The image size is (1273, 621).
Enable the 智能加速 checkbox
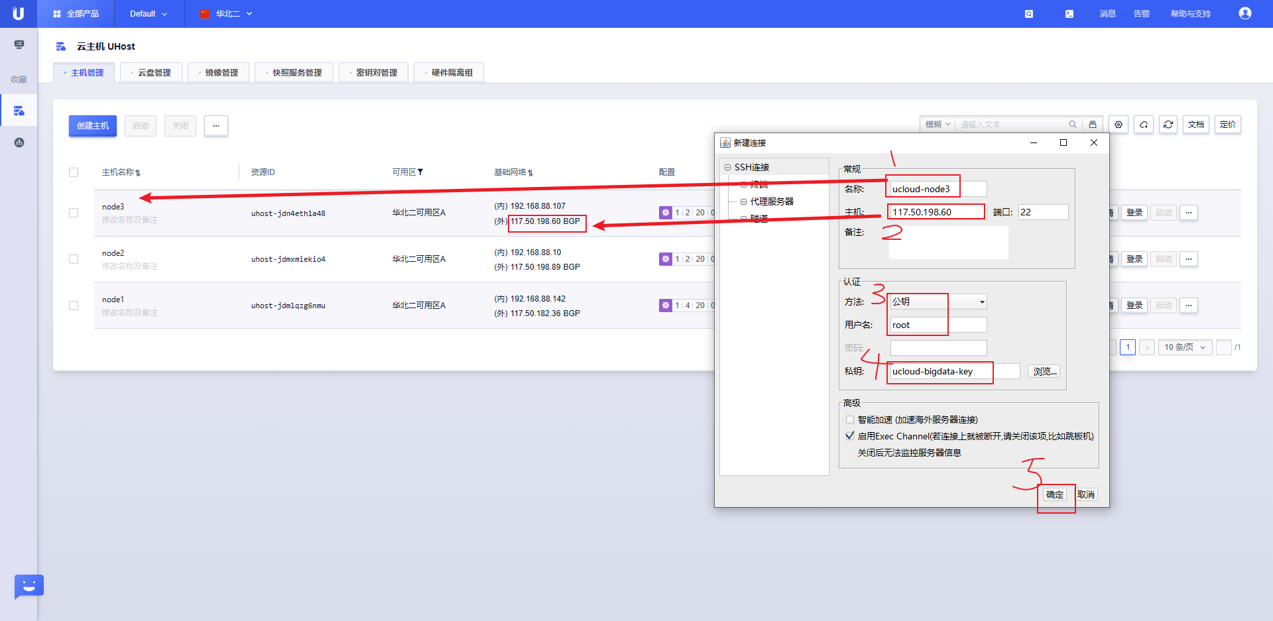850,420
